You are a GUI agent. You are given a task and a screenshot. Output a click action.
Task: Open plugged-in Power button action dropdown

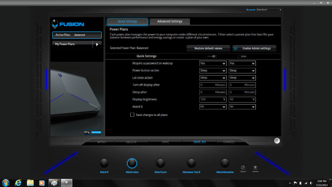[213, 70]
